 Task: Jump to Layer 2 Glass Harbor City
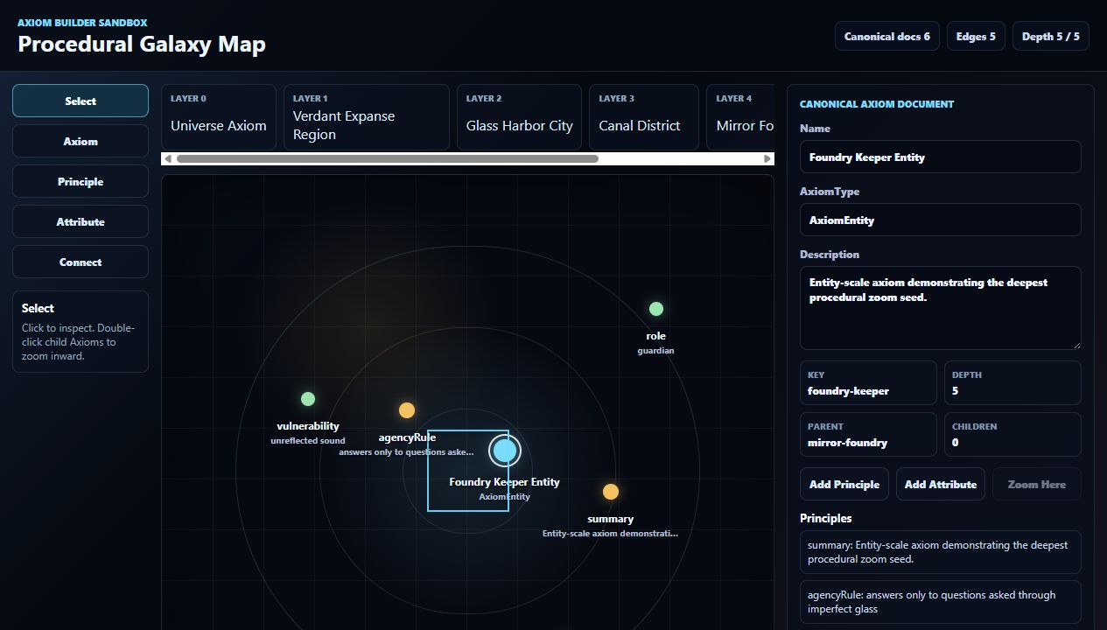pyautogui.click(x=520, y=116)
